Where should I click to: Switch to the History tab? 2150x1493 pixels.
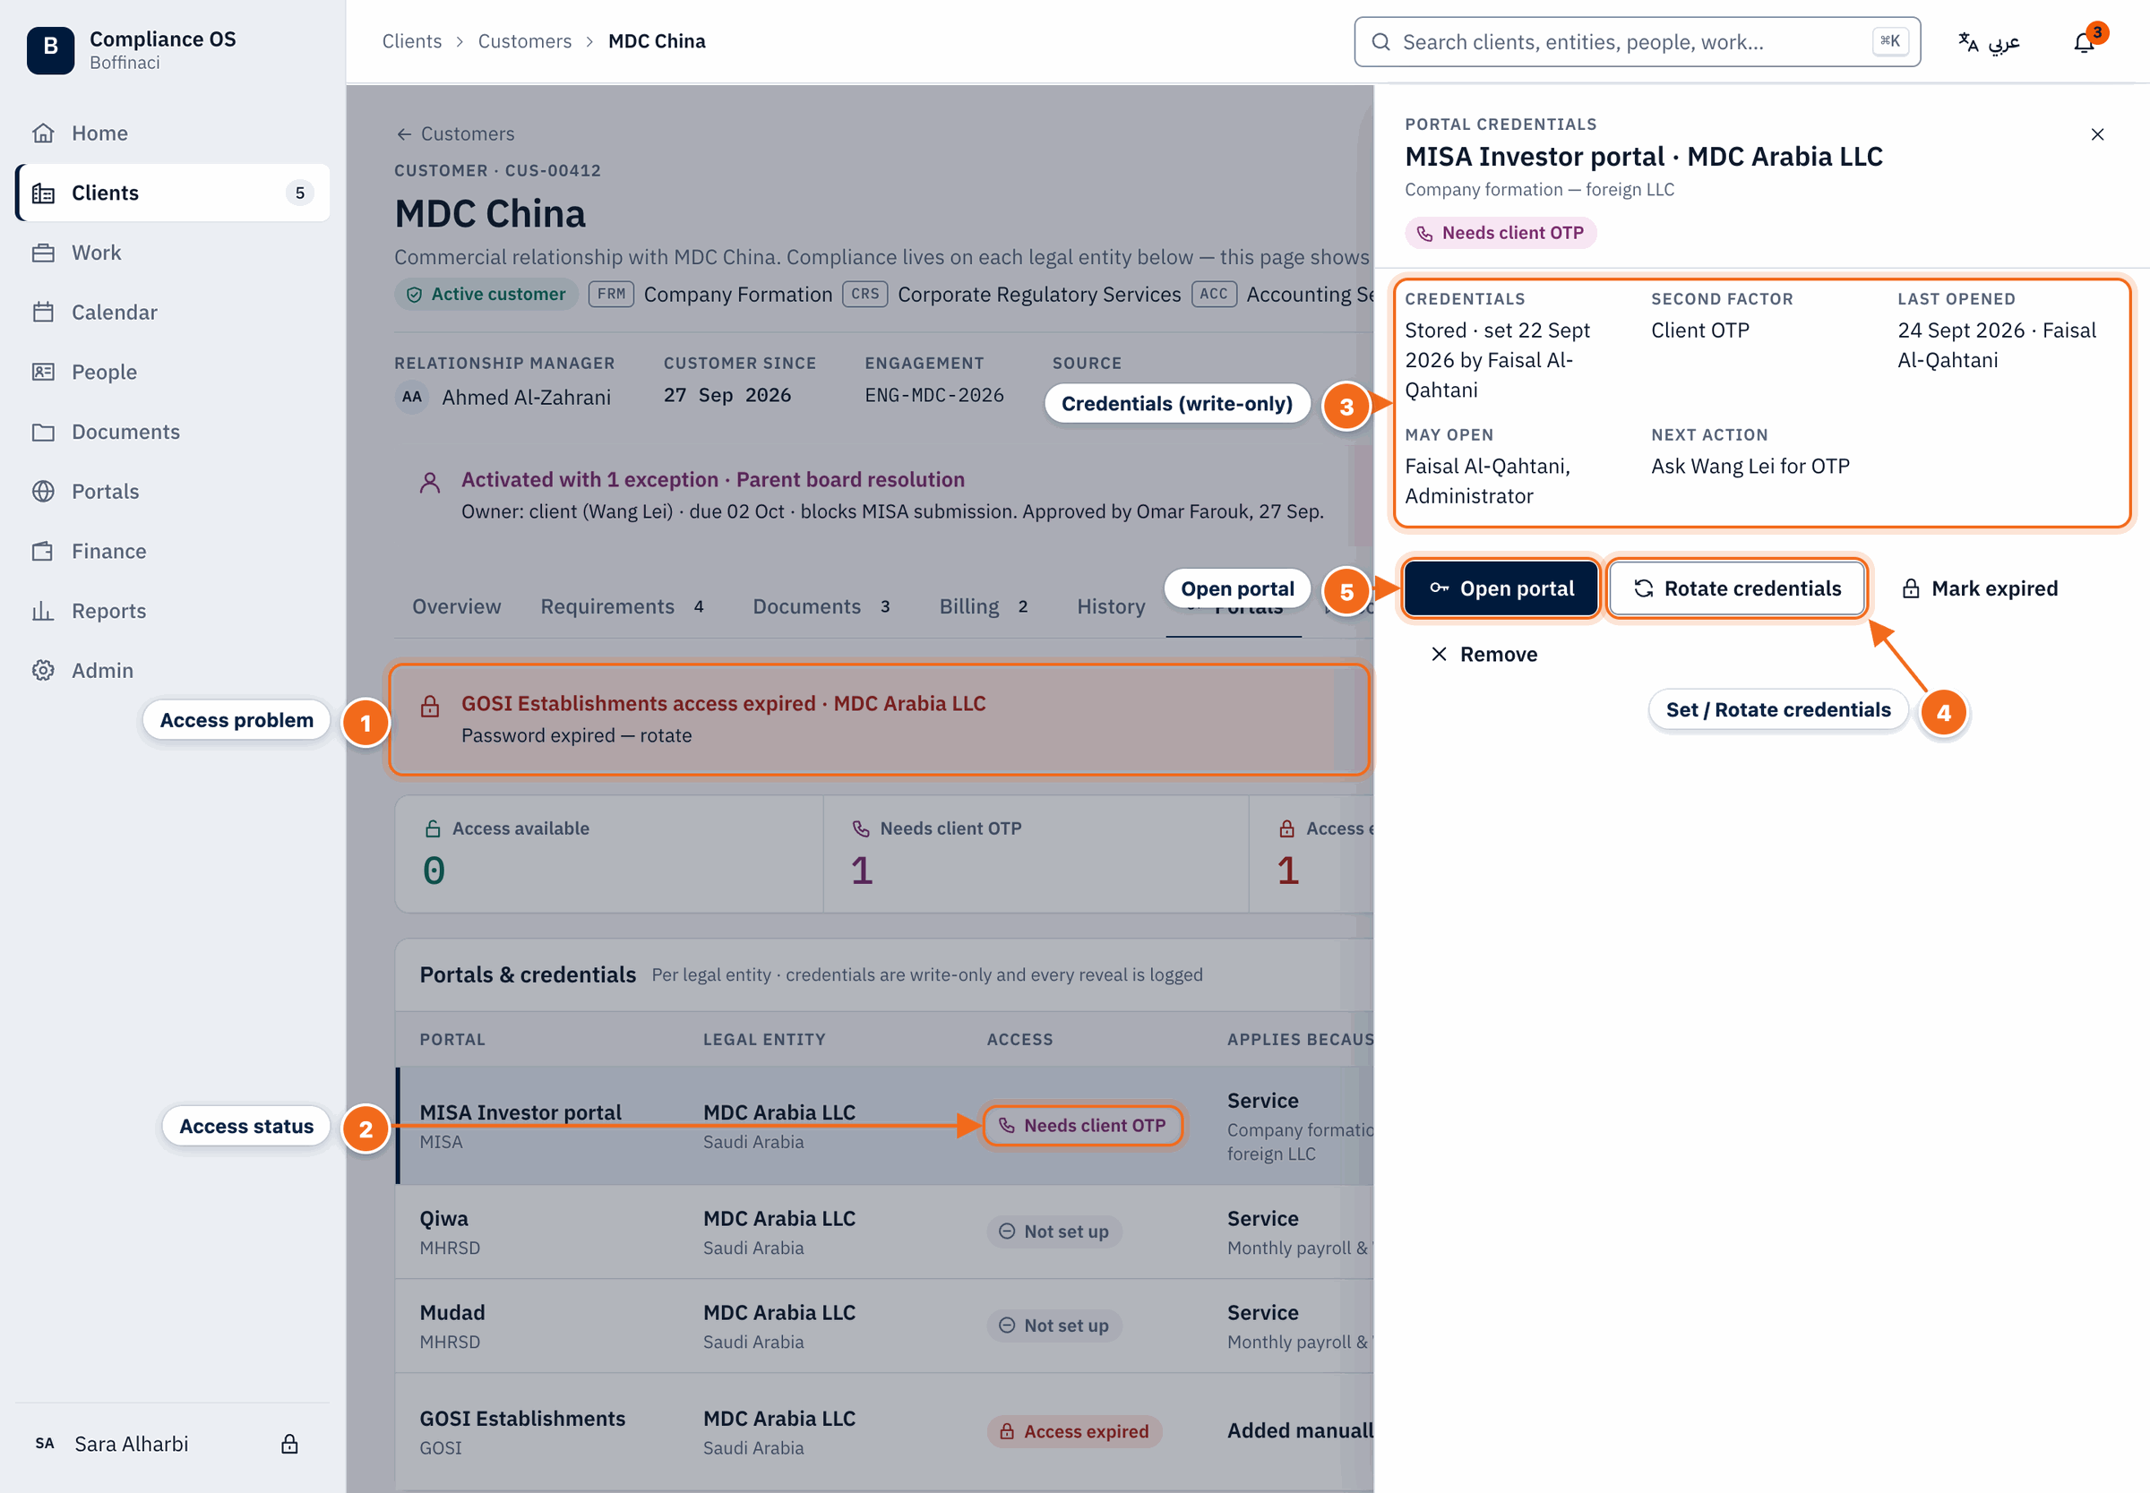click(1111, 606)
